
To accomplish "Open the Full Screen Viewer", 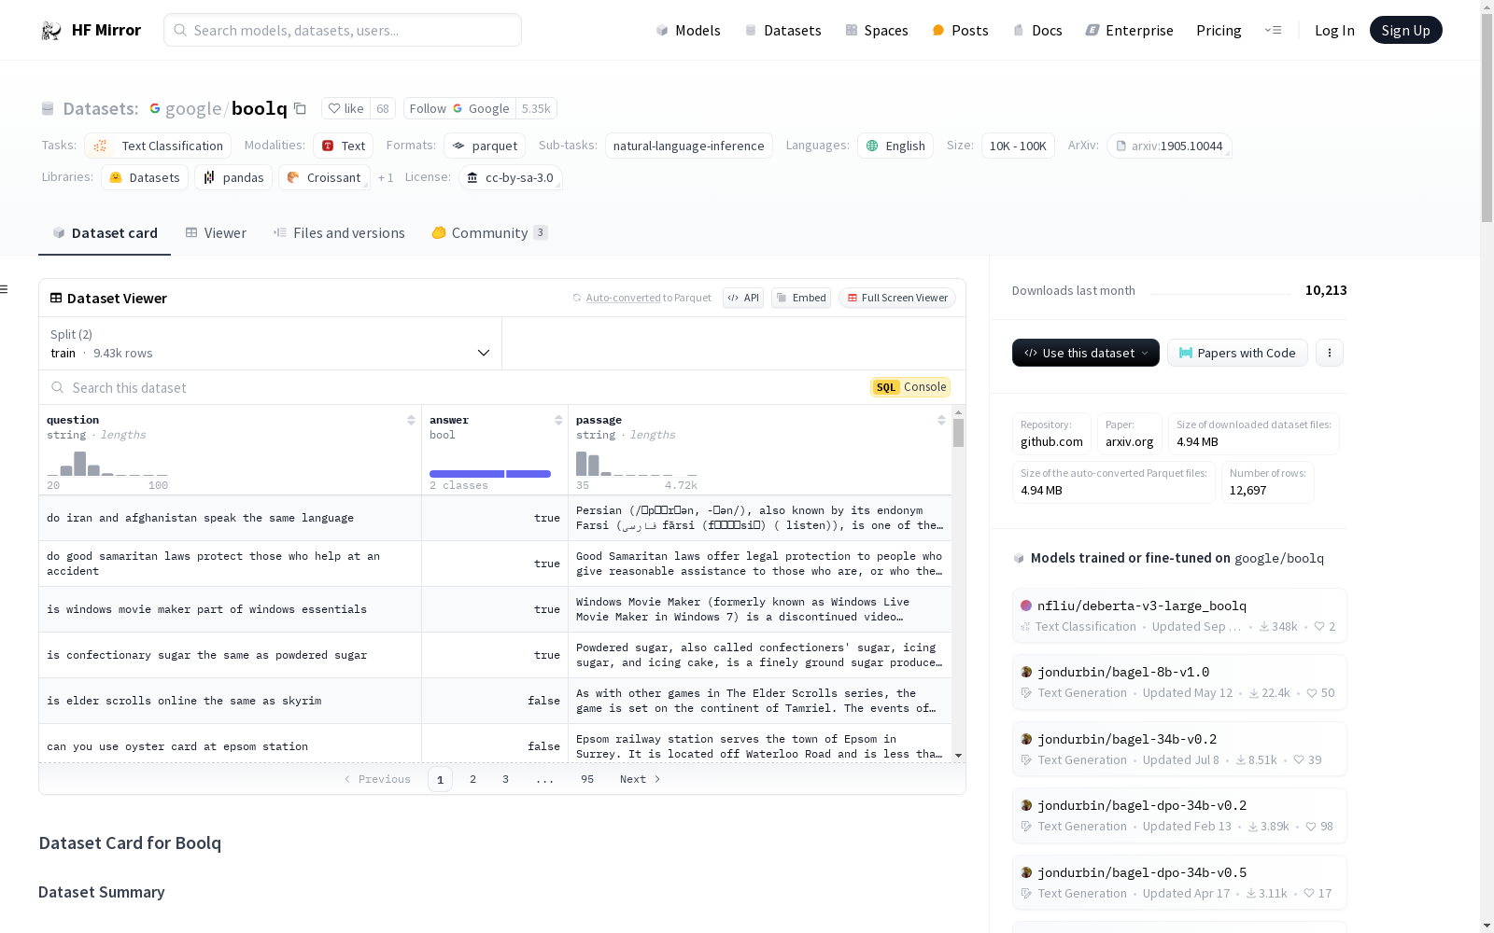I will pos(897,298).
